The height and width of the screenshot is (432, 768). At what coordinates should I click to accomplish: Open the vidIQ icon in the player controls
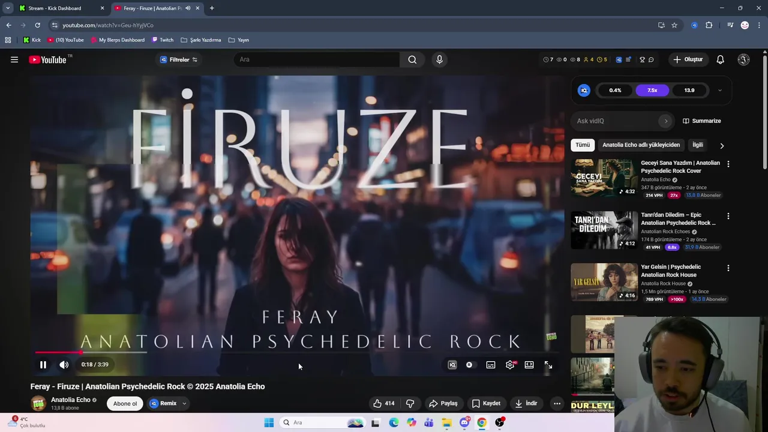[x=452, y=365]
